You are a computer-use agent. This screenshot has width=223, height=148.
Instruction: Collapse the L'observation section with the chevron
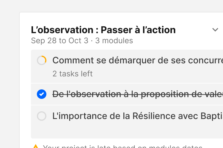(215, 30)
